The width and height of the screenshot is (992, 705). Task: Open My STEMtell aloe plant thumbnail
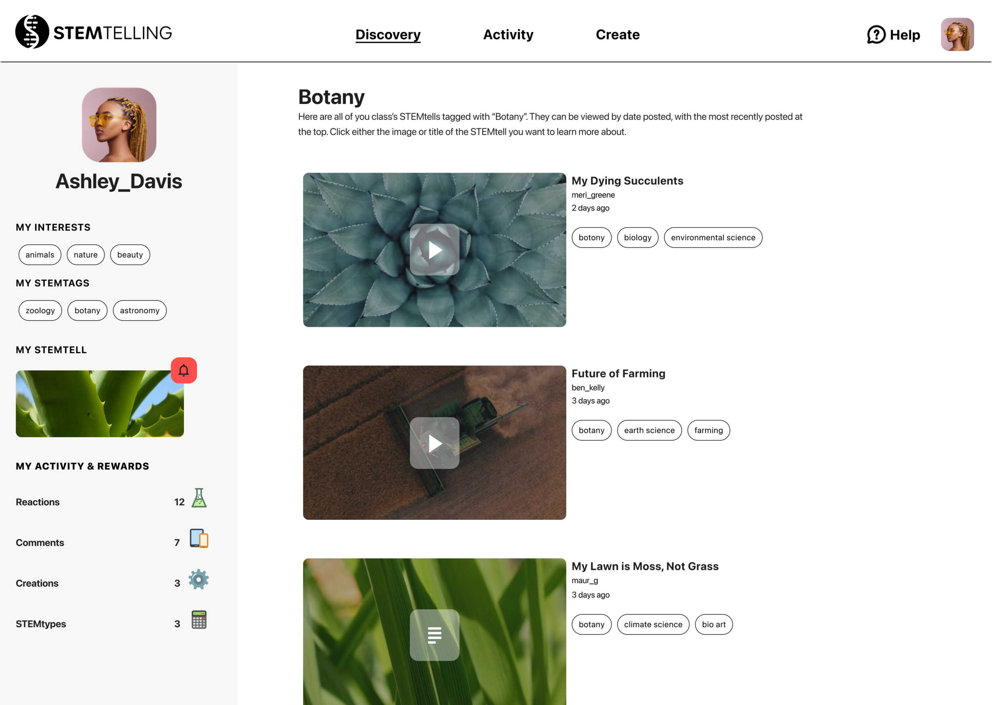(x=100, y=403)
